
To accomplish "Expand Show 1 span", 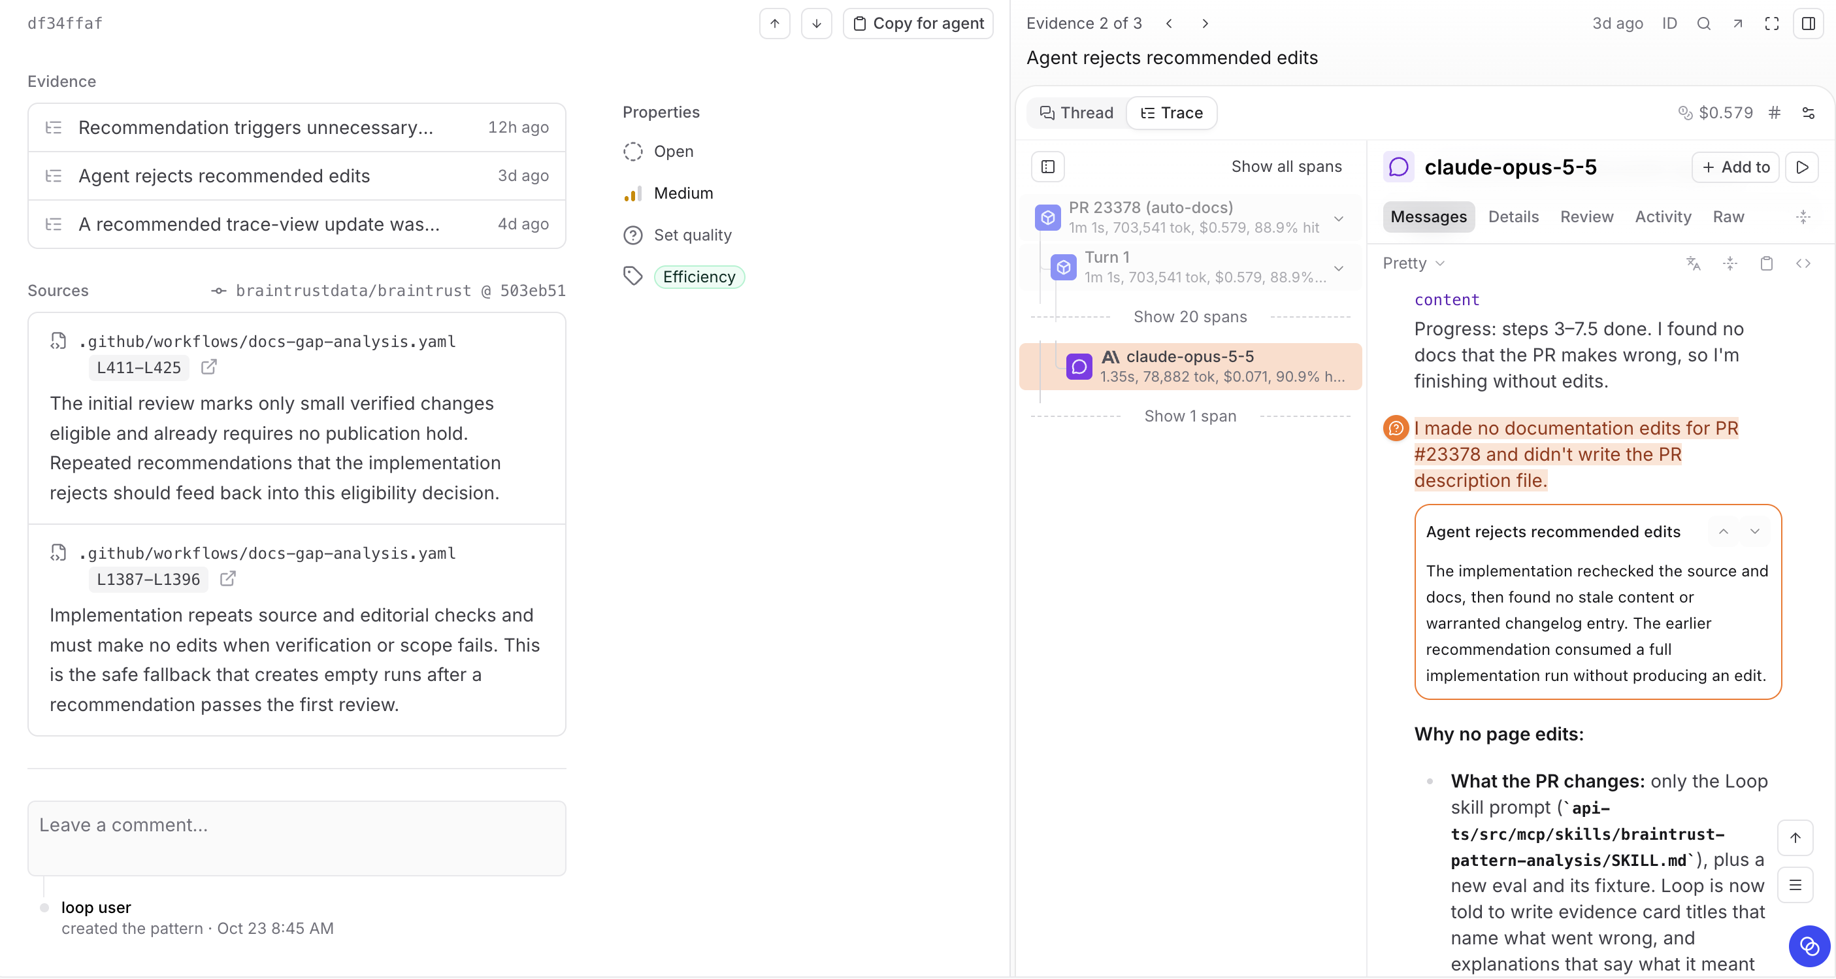I will (1190, 416).
